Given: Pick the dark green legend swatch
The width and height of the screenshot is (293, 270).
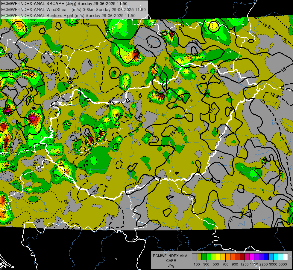Looking at the screenshot, I should [204, 257].
